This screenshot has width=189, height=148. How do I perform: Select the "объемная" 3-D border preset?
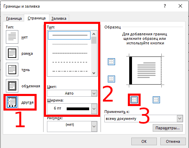click(x=12, y=86)
